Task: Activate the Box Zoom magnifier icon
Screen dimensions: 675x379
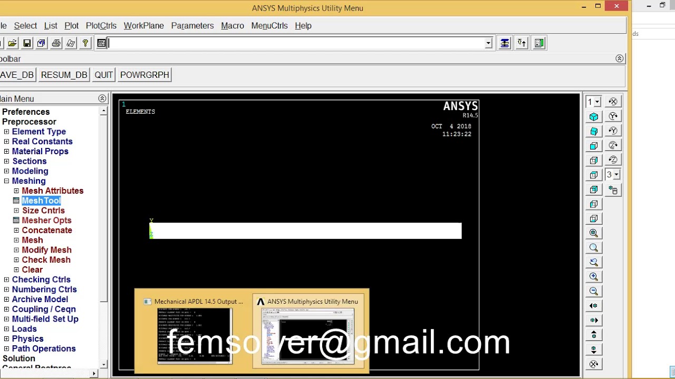Action: (x=594, y=248)
